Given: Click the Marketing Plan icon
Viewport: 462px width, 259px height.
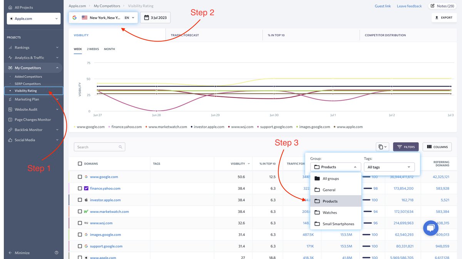Looking at the screenshot, I should [10, 99].
